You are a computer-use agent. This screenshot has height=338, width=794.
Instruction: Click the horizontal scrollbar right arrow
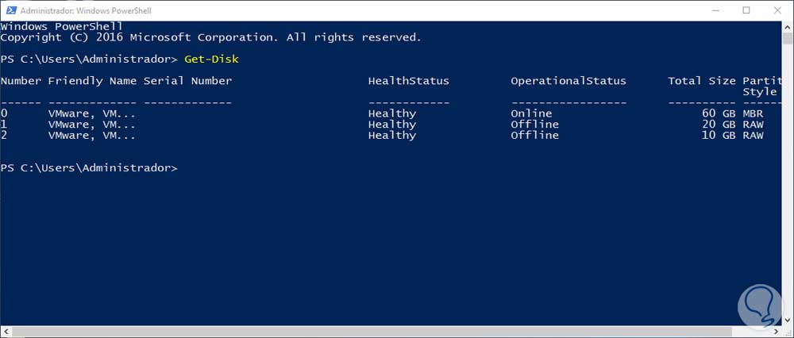click(776, 332)
